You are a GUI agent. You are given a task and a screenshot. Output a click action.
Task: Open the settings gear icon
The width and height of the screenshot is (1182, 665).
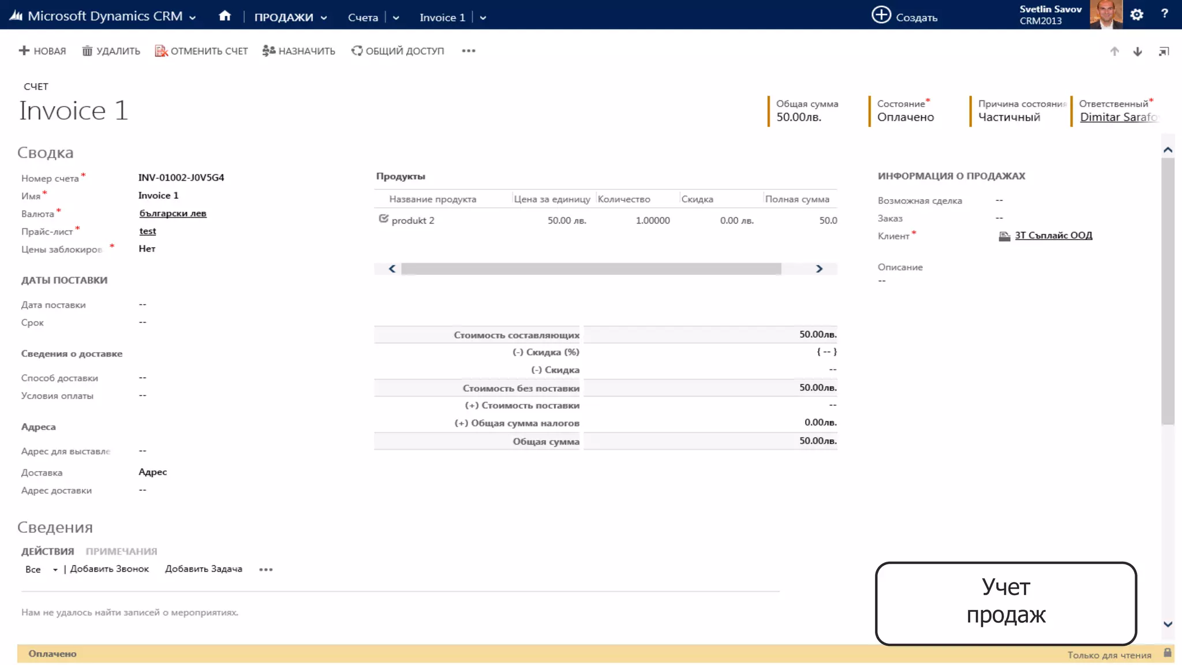[x=1136, y=15]
